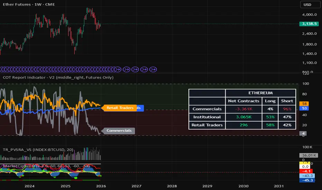Click the Commercials row label in table
This screenshot has height=190, width=322.
[207, 109]
